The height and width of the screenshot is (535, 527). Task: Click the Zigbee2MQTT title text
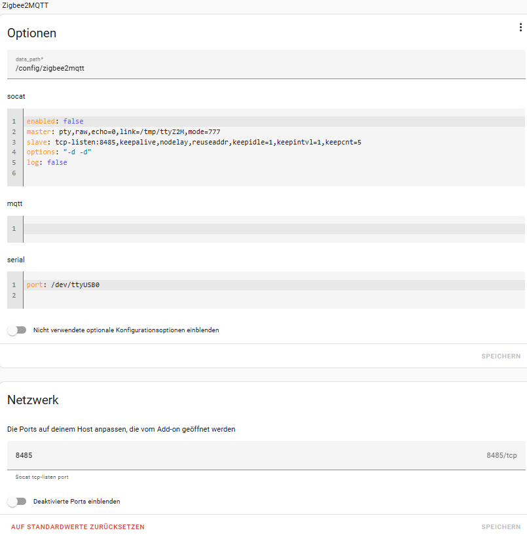tap(25, 5)
